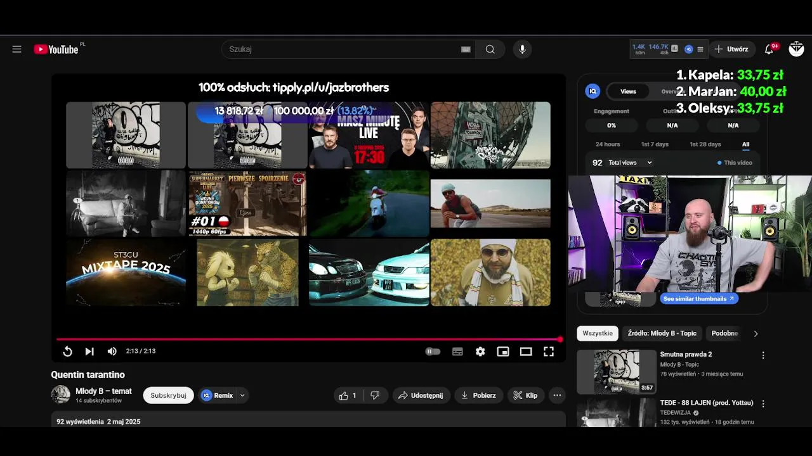This screenshot has width=812, height=456.
Task: Click the 92 wyświetlenia 2 maj 2025 description
Action: (x=98, y=422)
